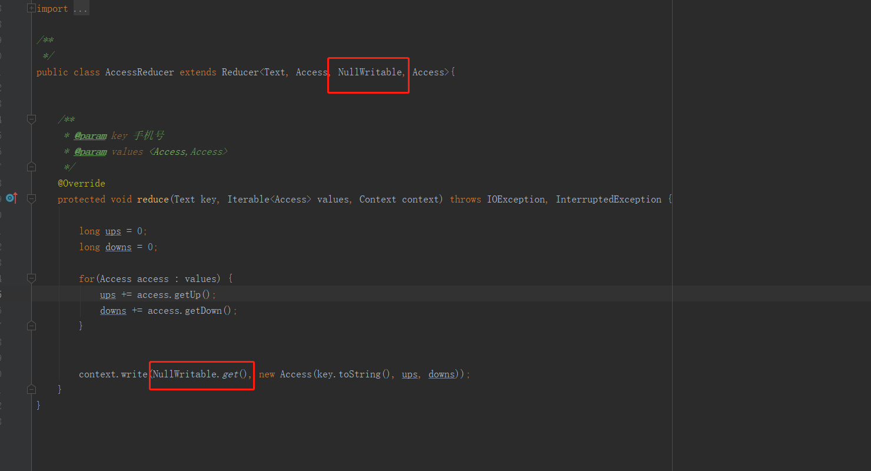The image size is (871, 471).
Task: Click NullWritable in the class declaration
Action: coord(370,72)
